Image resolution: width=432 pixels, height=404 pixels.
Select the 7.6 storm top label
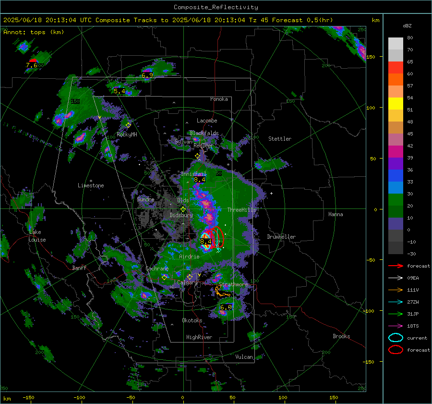tap(31, 65)
